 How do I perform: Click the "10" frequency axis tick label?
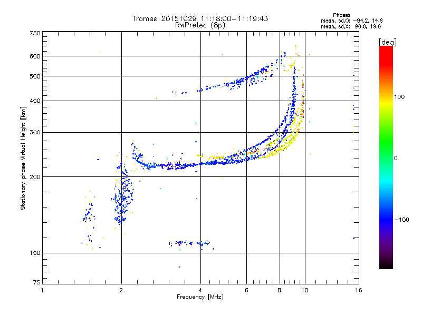pos(305,290)
